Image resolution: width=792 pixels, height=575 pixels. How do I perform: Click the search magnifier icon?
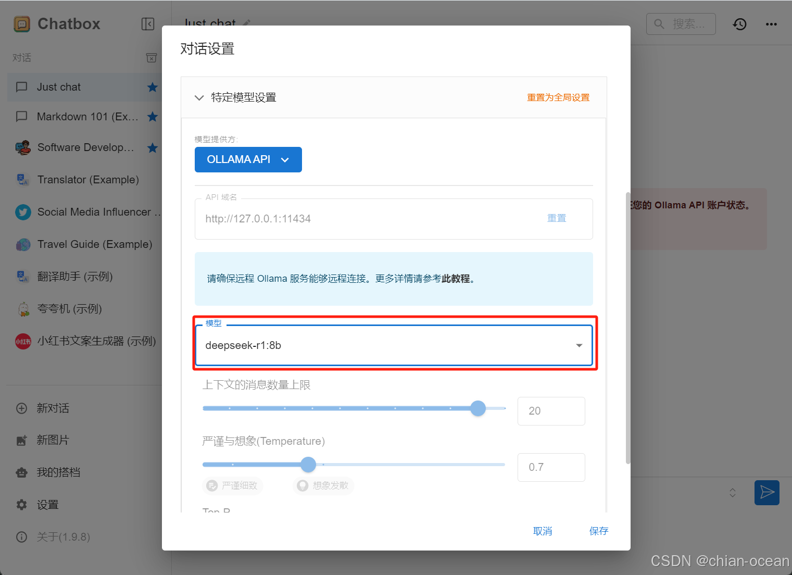(x=659, y=24)
